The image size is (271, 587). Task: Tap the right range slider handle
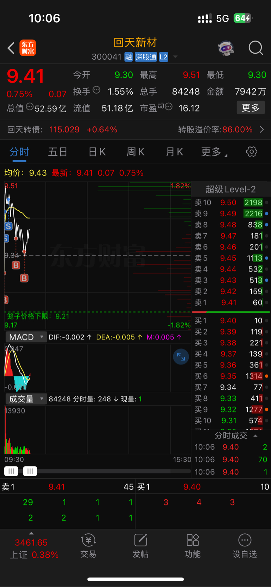[30, 471]
